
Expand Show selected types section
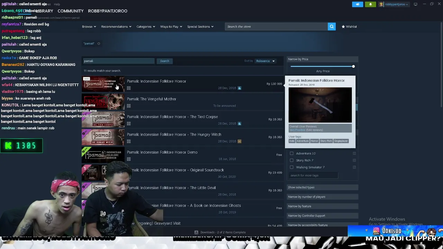click(323, 187)
